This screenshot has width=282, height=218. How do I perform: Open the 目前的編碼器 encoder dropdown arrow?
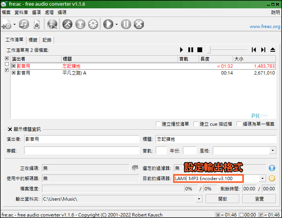pos(262,178)
